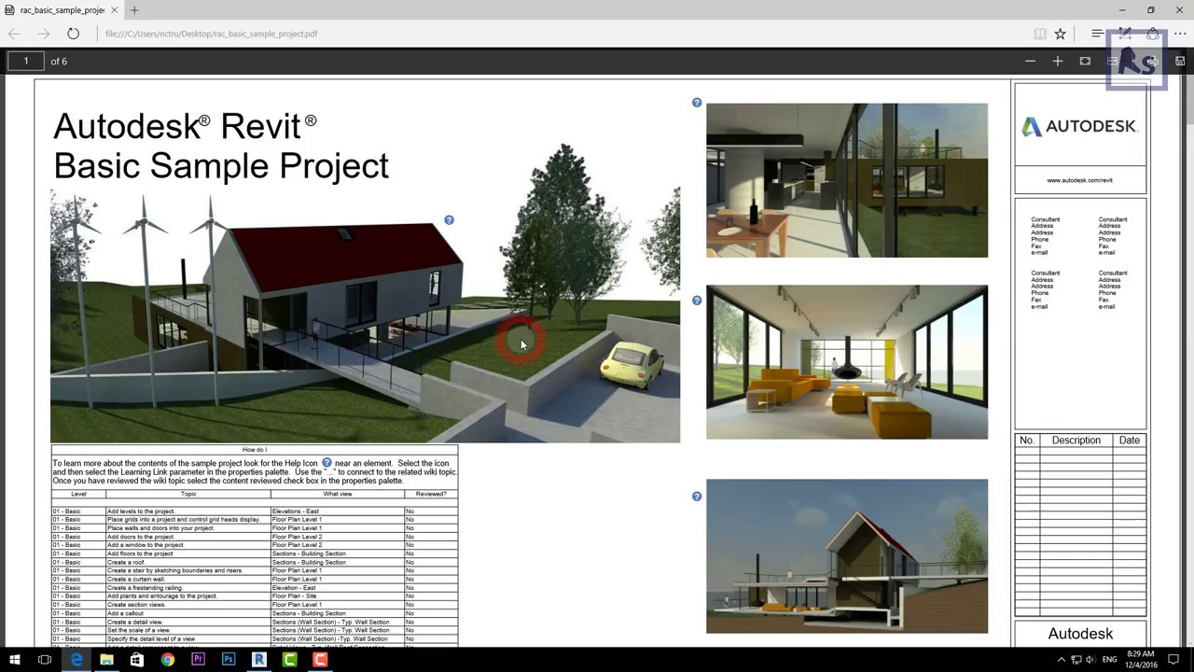The image size is (1194, 672).
Task: Click the www.autodesk.com/revit link
Action: coord(1079,180)
